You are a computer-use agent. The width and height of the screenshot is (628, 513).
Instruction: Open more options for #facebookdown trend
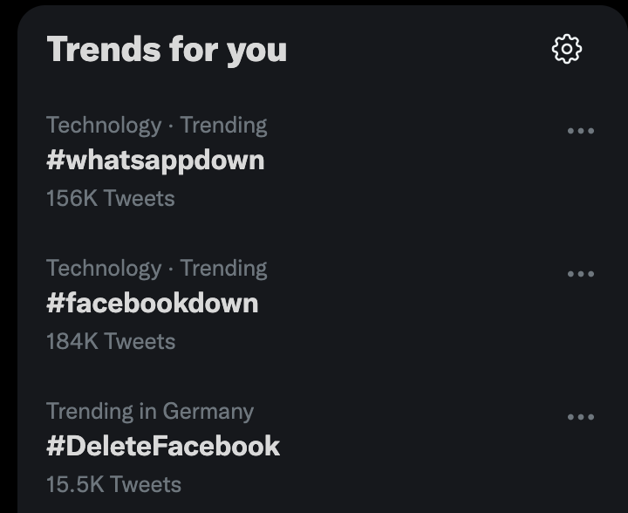[x=581, y=274]
